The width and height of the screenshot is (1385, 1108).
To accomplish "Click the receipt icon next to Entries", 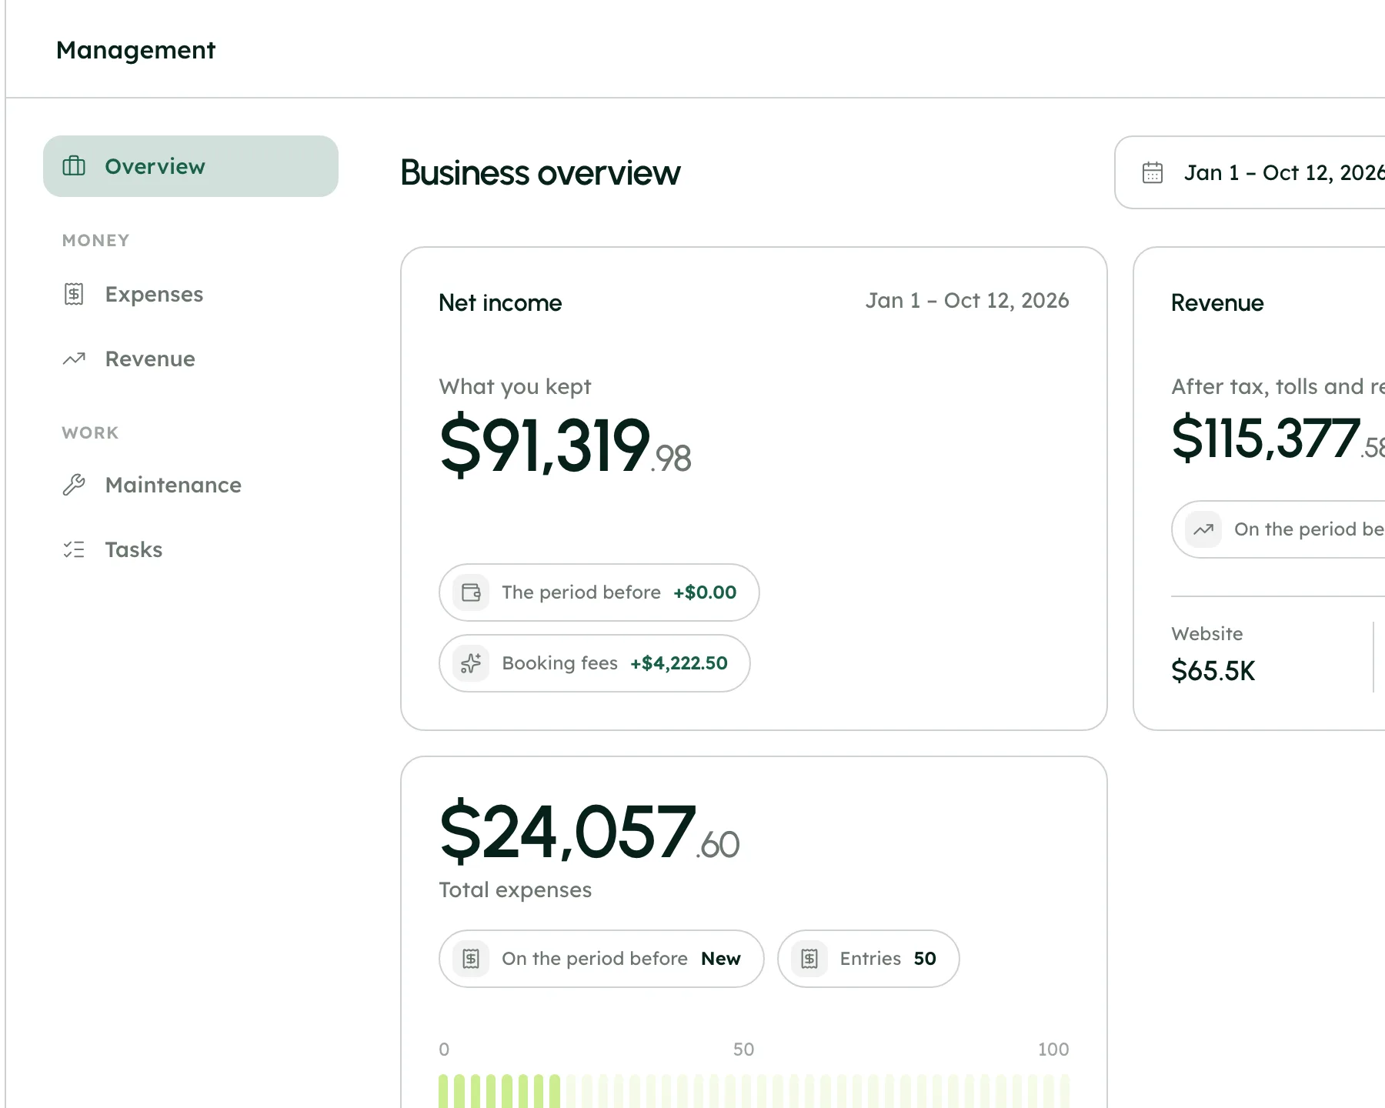I will pos(809,959).
